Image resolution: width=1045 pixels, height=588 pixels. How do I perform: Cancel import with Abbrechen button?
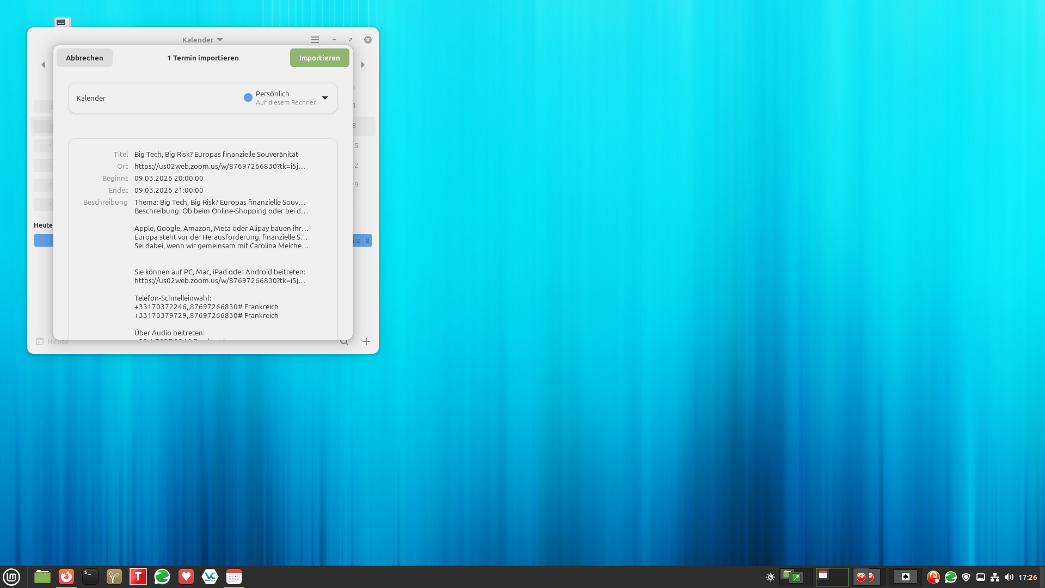click(x=84, y=58)
